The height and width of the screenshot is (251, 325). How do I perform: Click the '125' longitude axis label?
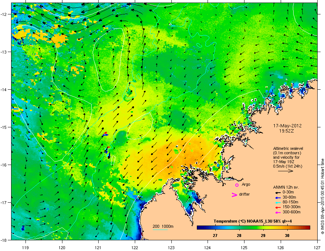coord(244,247)
